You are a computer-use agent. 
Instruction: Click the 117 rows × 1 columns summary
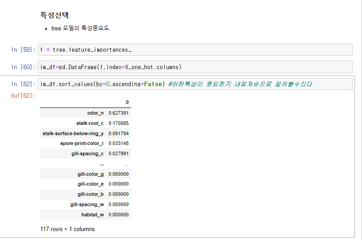click(68, 229)
